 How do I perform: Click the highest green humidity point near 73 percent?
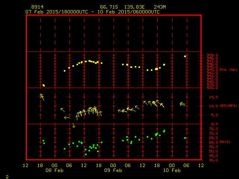(164, 131)
